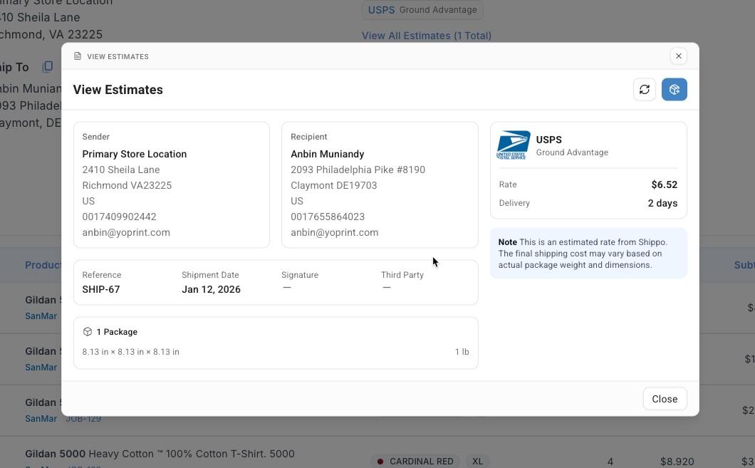Select the XL size tag
755x468 pixels.
coord(477,462)
